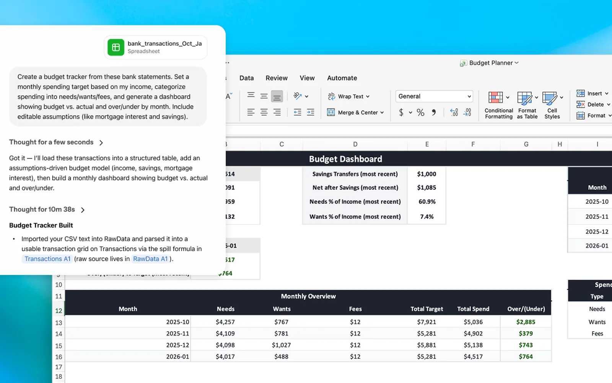
Task: Open General number format combo box
Action: [434, 97]
